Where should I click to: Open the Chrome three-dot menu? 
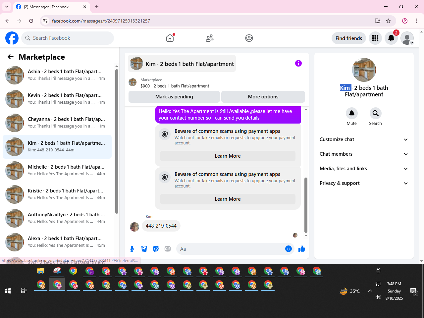(x=417, y=21)
